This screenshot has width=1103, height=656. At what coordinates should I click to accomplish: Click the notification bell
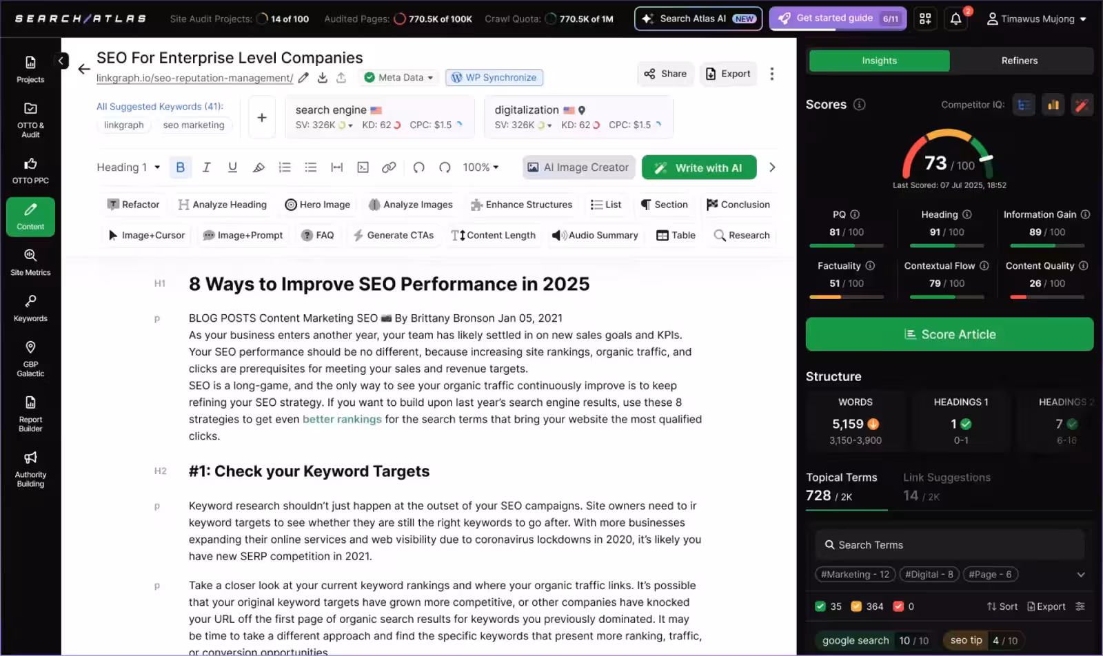click(956, 19)
